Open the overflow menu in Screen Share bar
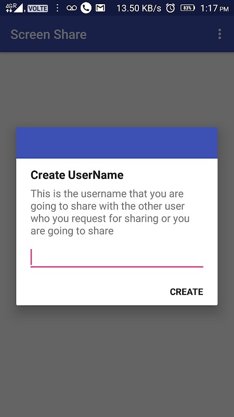 tap(219, 34)
